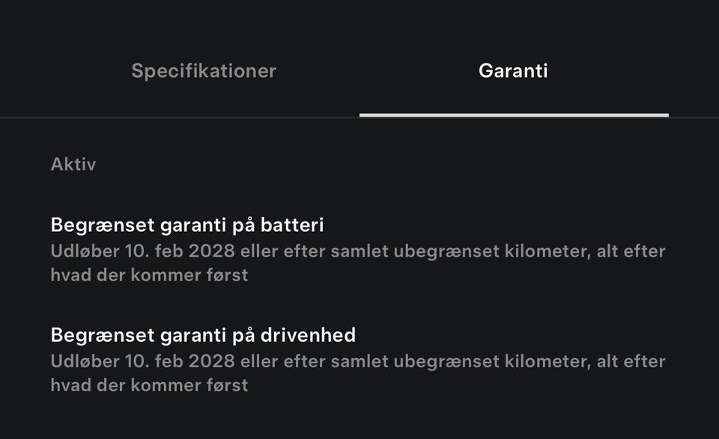This screenshot has width=719, height=439.
Task: Open Begrænset garanti på batteri entry
Action: (187, 224)
